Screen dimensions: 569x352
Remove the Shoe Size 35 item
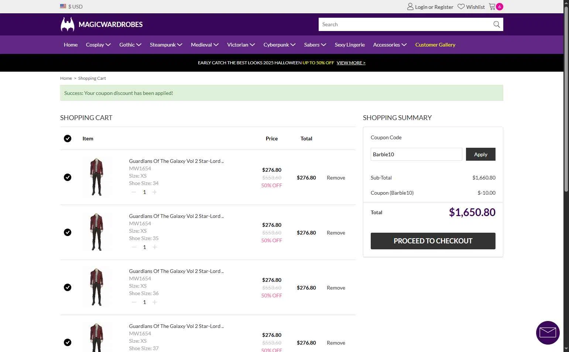click(336, 233)
